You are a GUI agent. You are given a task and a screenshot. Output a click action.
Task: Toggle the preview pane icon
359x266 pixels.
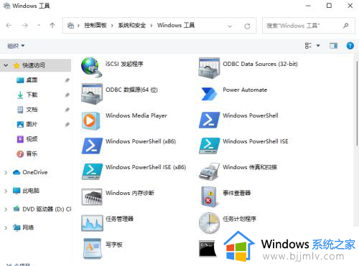(x=333, y=45)
